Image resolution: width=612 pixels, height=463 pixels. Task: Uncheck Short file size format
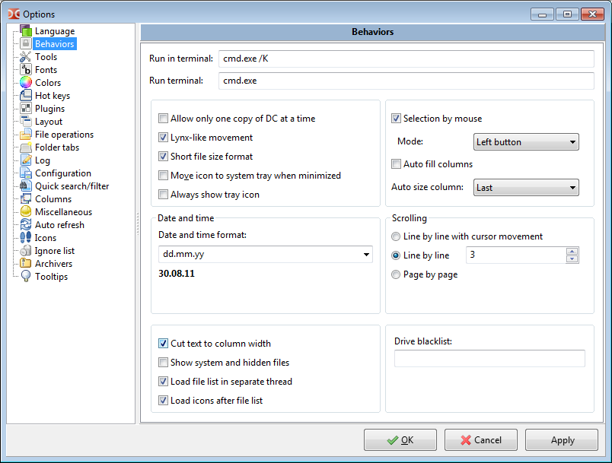coord(163,157)
